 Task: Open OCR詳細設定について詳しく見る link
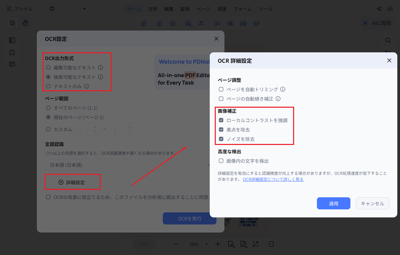(273, 180)
